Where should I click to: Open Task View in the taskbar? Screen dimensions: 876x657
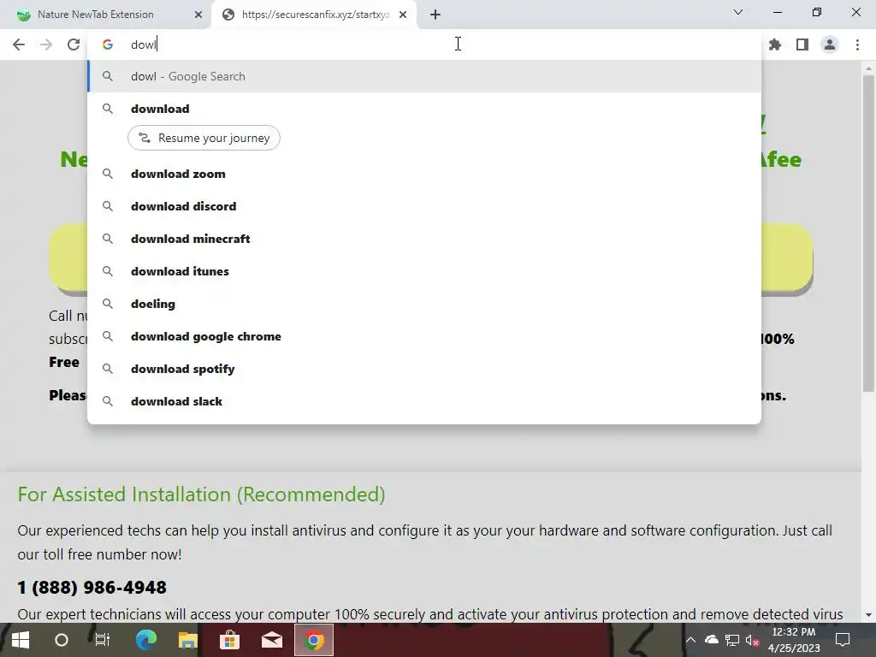tap(103, 640)
